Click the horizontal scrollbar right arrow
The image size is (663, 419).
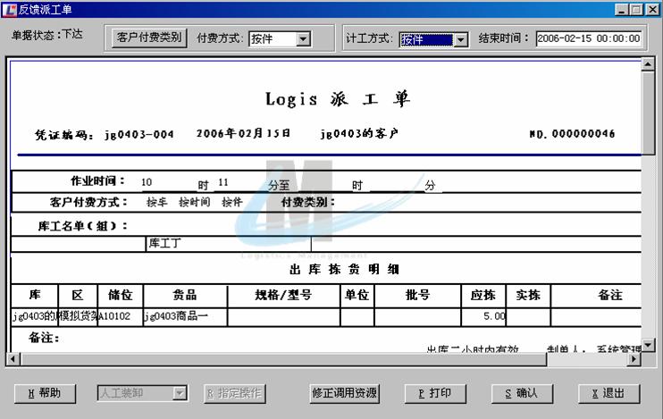(634, 359)
